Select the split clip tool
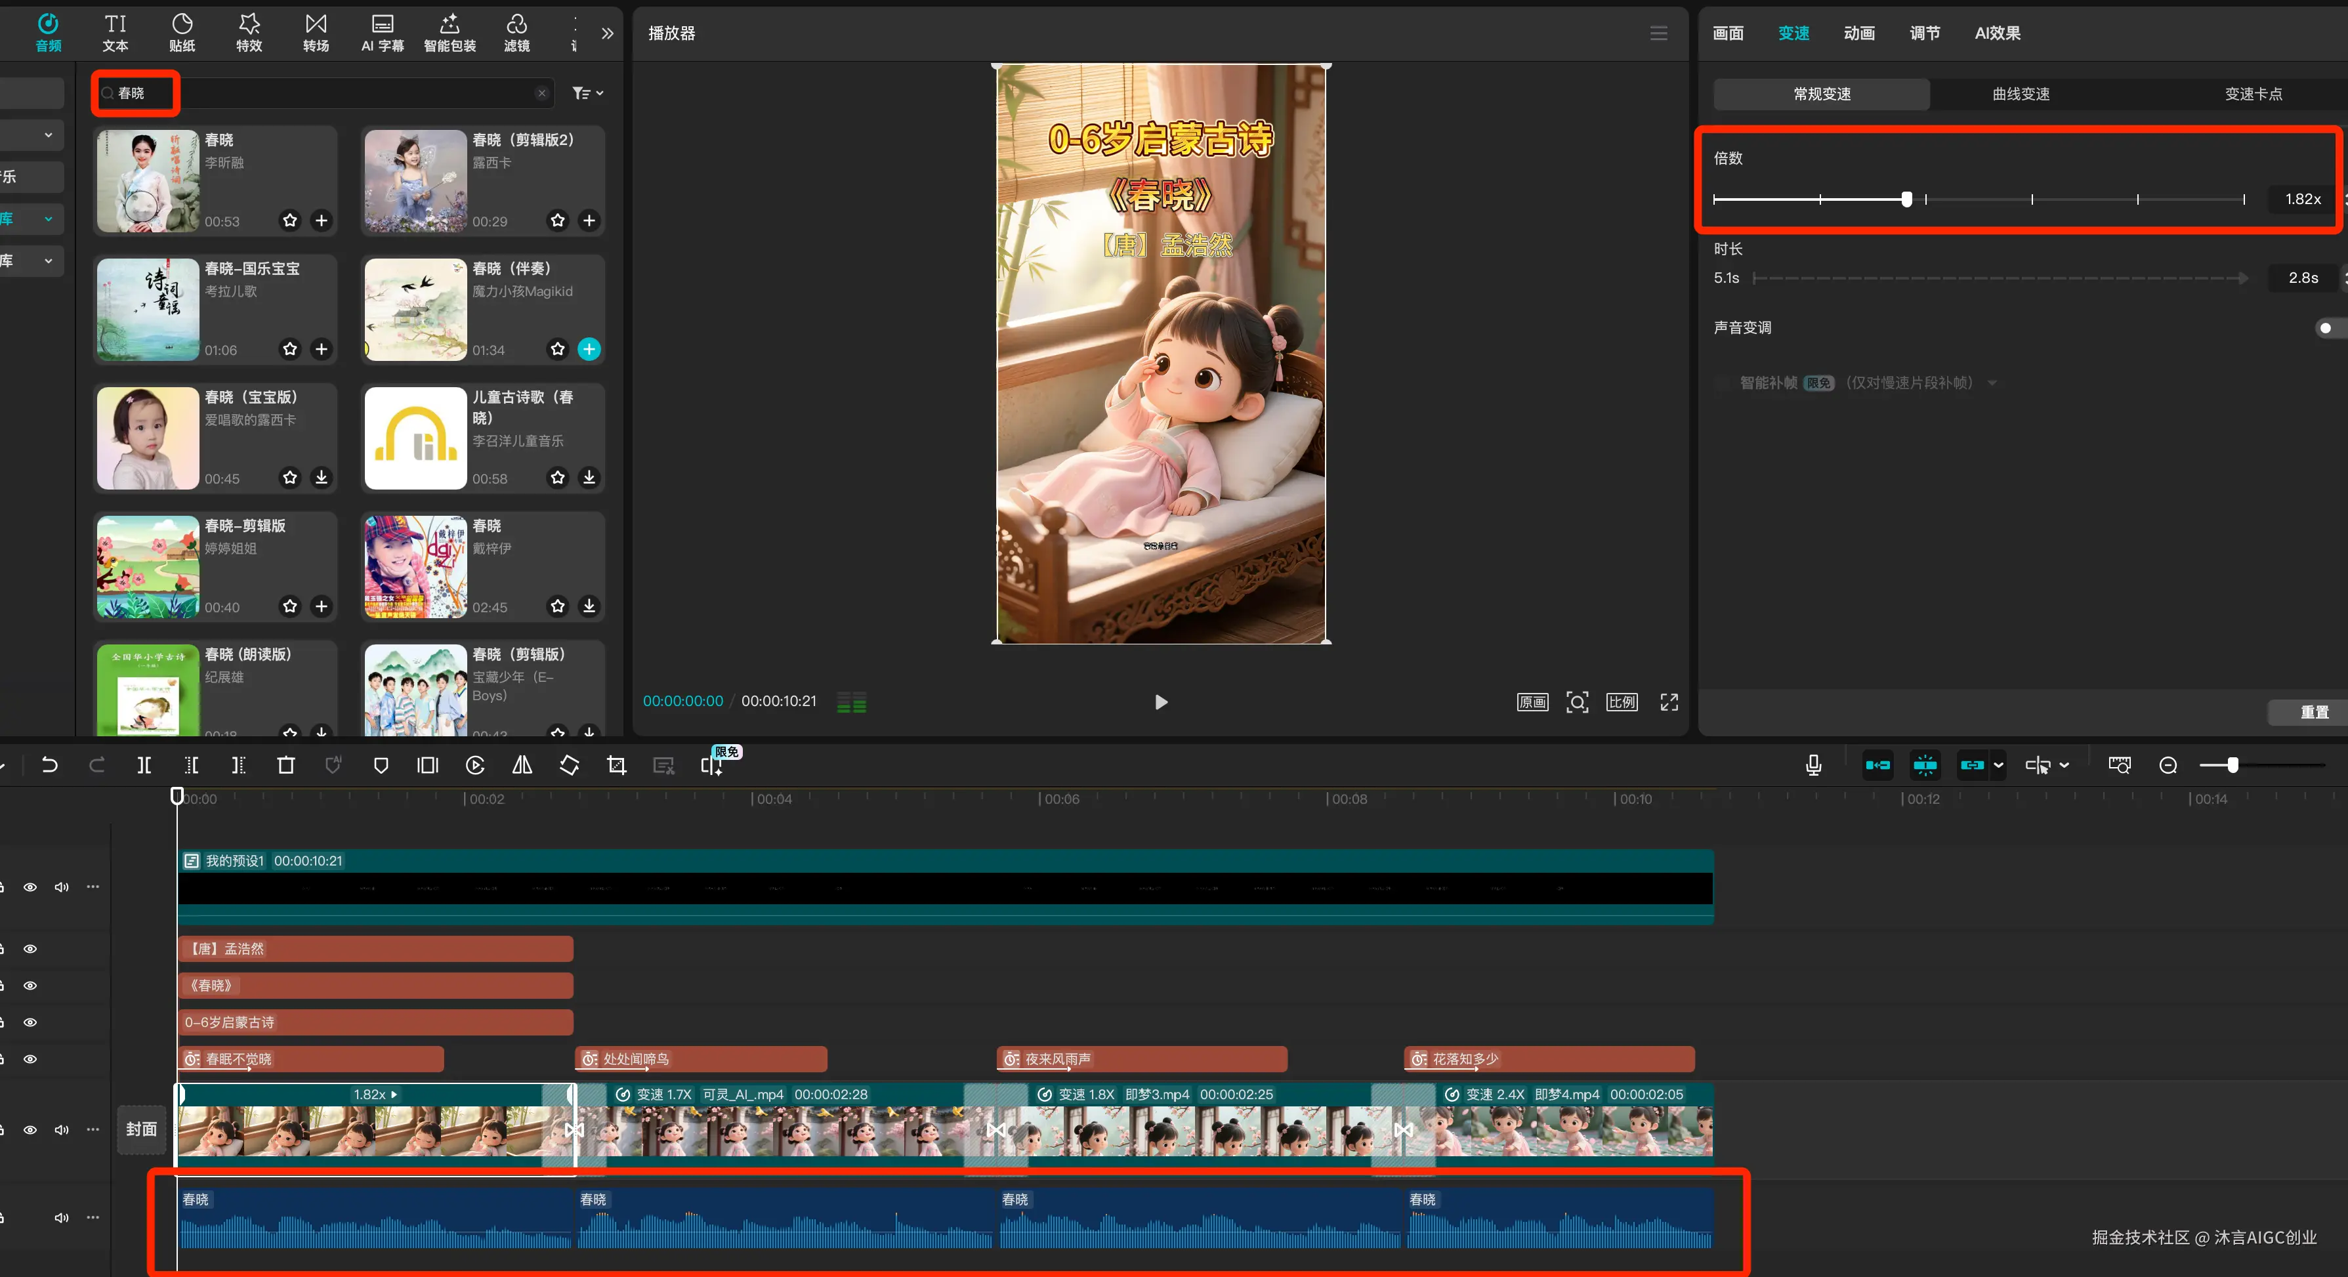This screenshot has width=2348, height=1277. (144, 764)
